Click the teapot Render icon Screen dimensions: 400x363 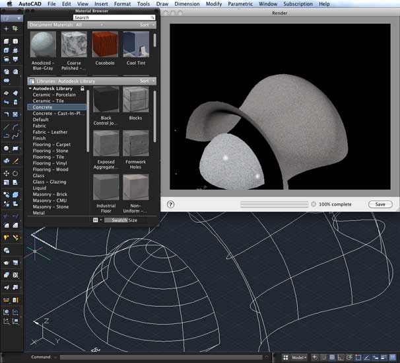coord(7,262)
